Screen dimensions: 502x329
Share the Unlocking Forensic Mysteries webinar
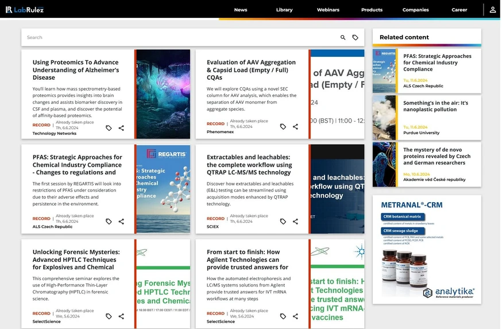pyautogui.click(x=121, y=316)
